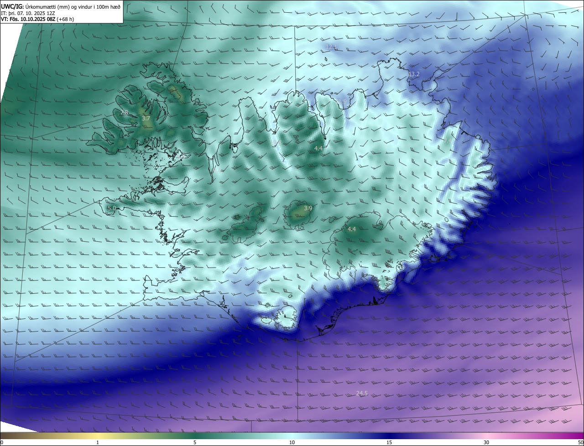Click the 3.7 value in the Westfjords
The height and width of the screenshot is (446, 584).
click(146, 118)
